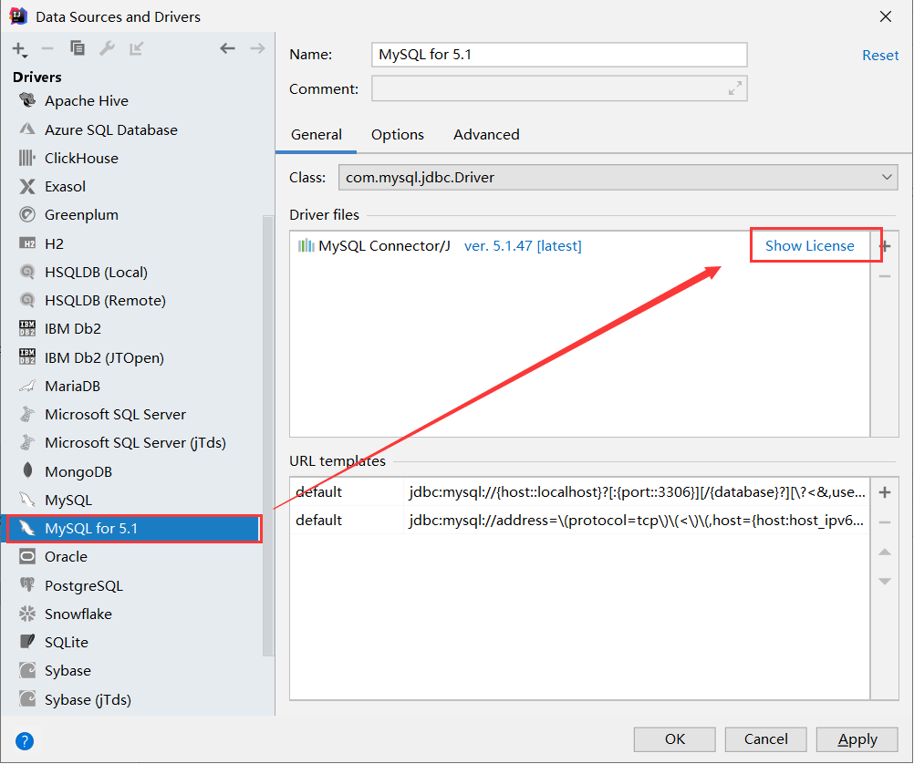914x764 pixels.
Task: Click the duplicate driver toolbar icon
Action: pos(77,48)
